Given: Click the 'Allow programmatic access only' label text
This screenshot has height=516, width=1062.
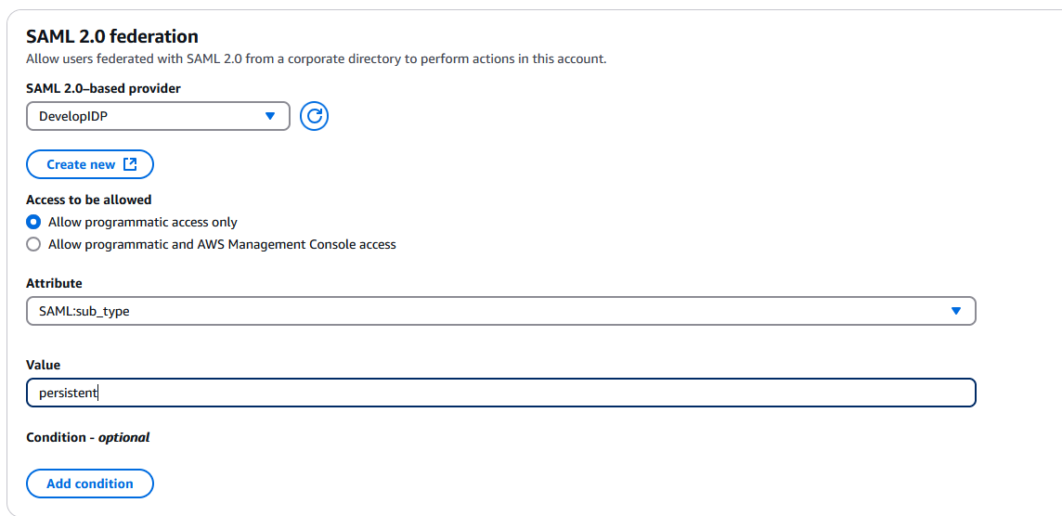Looking at the screenshot, I should tap(143, 222).
